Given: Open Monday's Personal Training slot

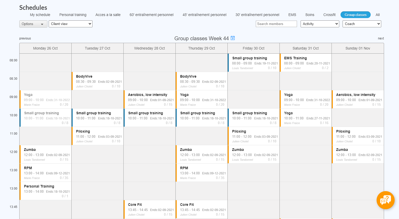Looking at the screenshot, I should point(46,191).
